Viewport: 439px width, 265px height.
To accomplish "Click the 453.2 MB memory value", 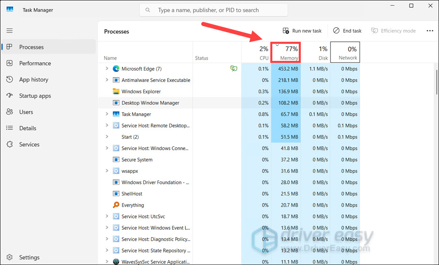I will click(x=288, y=69).
